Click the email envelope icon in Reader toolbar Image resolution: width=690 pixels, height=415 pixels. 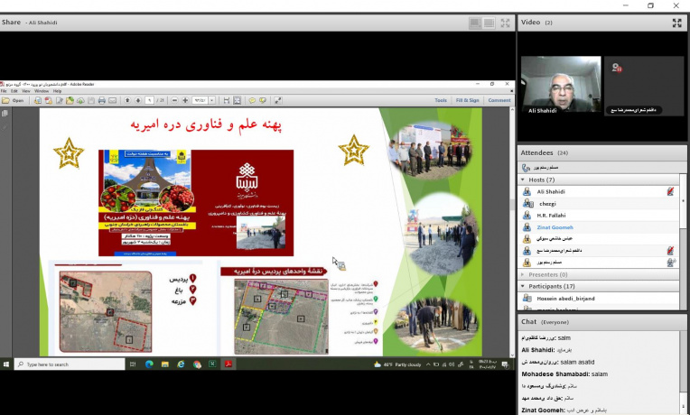[x=112, y=100]
